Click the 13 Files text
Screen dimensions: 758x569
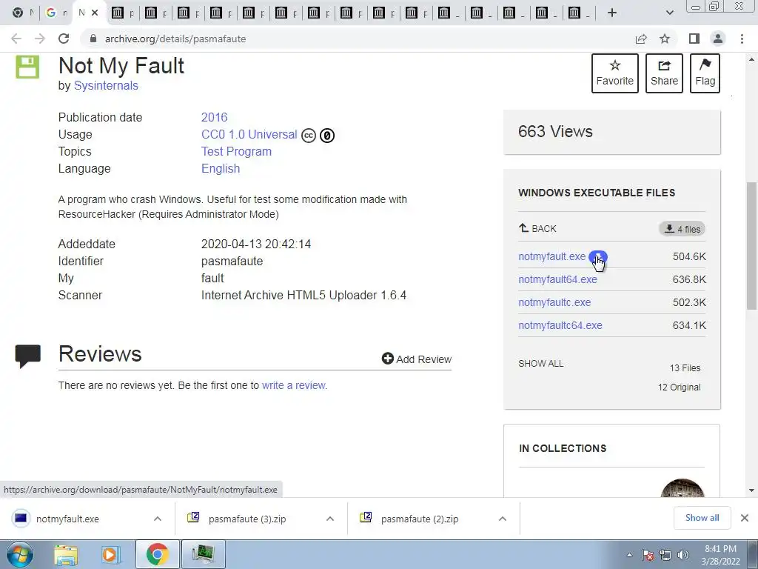coord(685,367)
